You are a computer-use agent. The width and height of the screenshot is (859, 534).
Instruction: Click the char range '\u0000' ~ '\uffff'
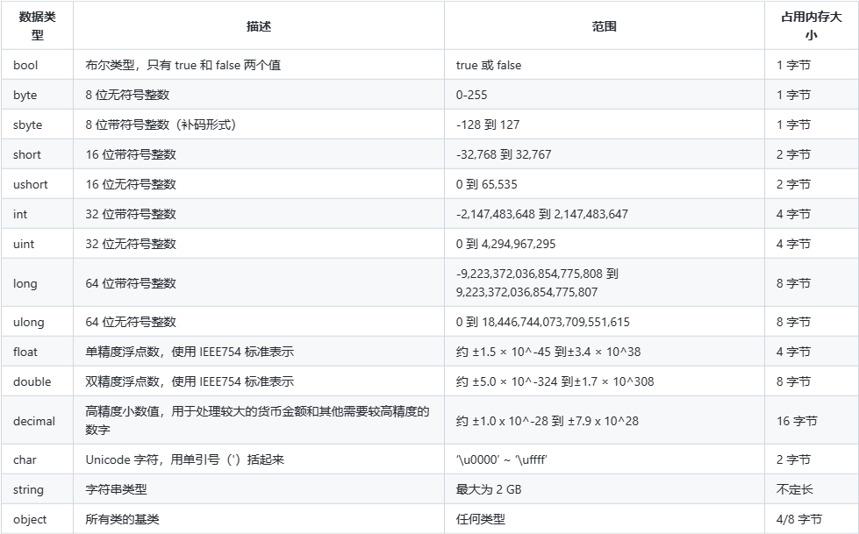[501, 459]
